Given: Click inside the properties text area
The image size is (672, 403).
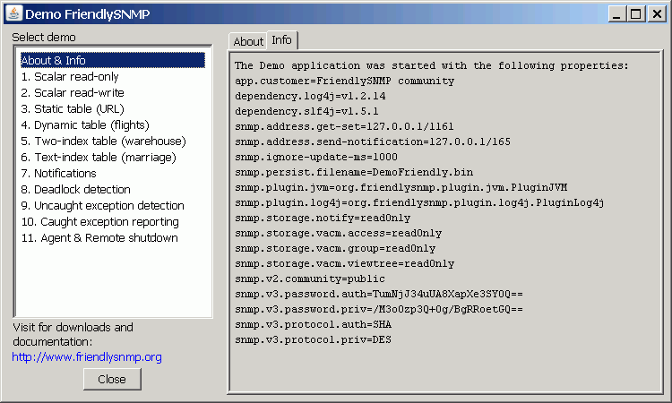Looking at the screenshot, I should click(445, 222).
